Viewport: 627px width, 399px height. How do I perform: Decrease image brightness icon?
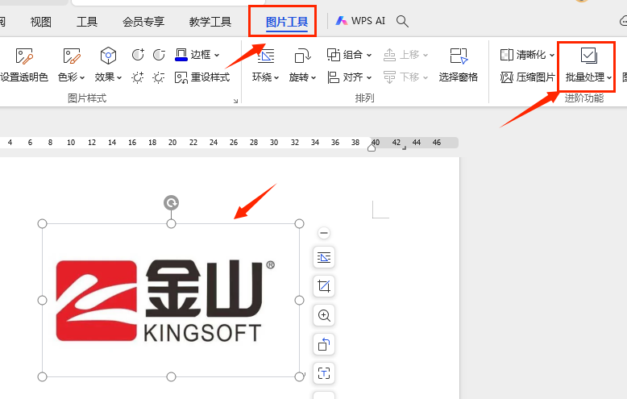(x=159, y=77)
